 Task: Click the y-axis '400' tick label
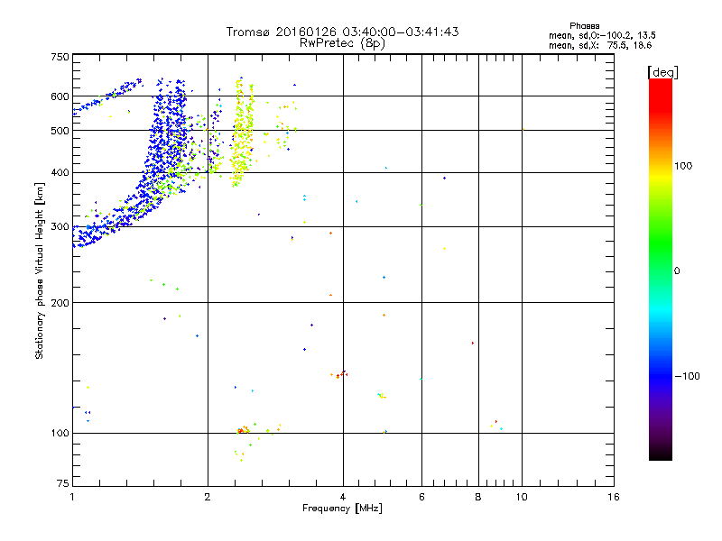point(60,173)
